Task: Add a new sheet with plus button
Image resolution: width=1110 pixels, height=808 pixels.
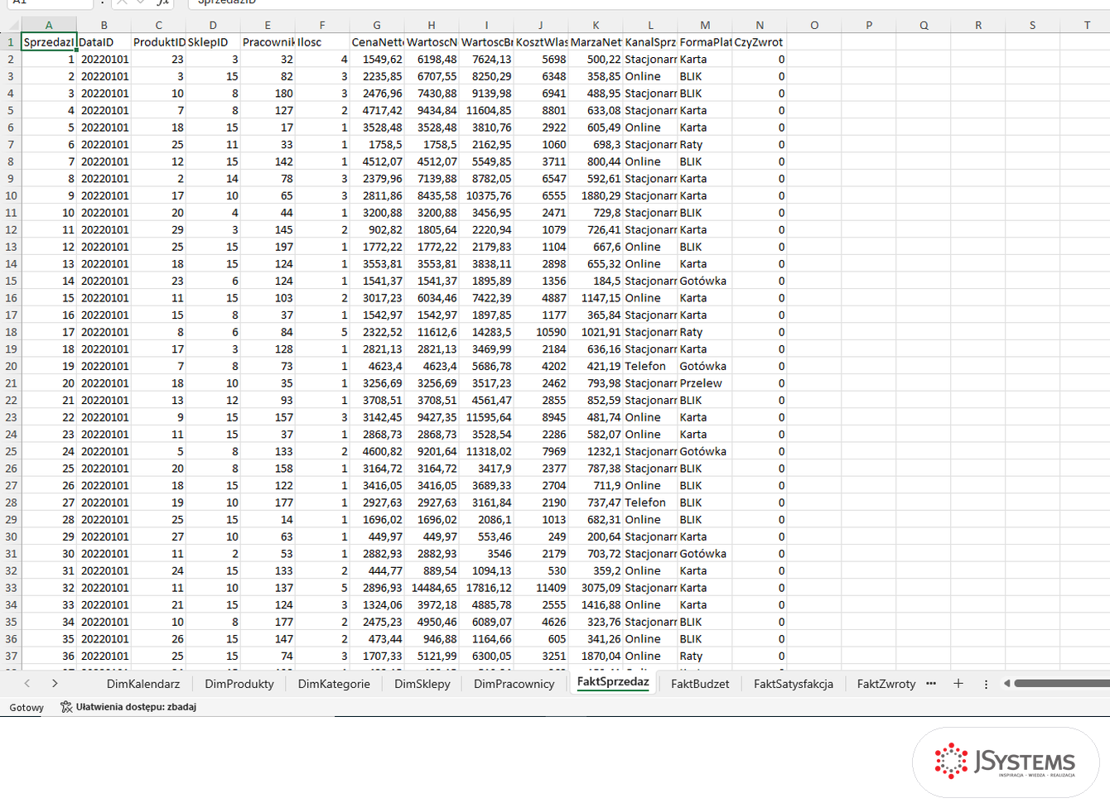Action: [958, 684]
